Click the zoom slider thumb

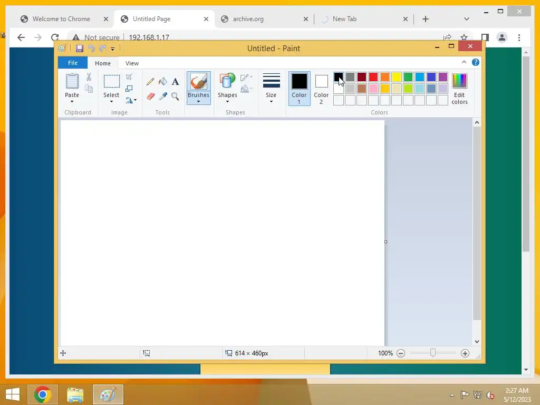coord(433,353)
